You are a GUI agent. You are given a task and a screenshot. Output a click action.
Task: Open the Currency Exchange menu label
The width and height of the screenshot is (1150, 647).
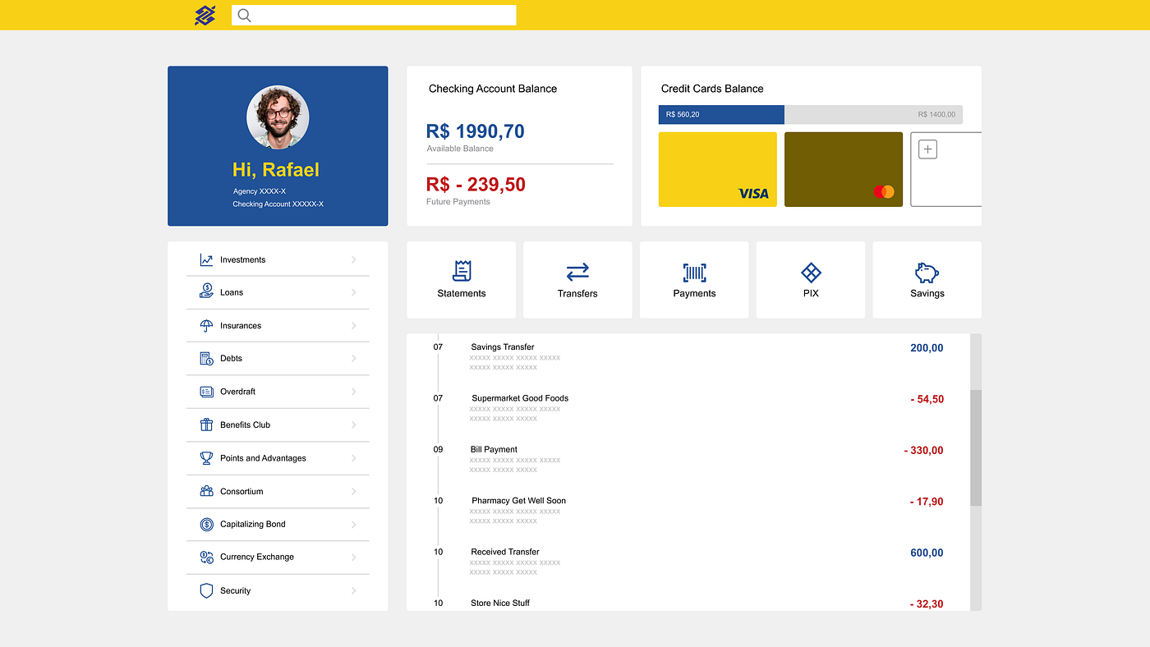(x=257, y=557)
